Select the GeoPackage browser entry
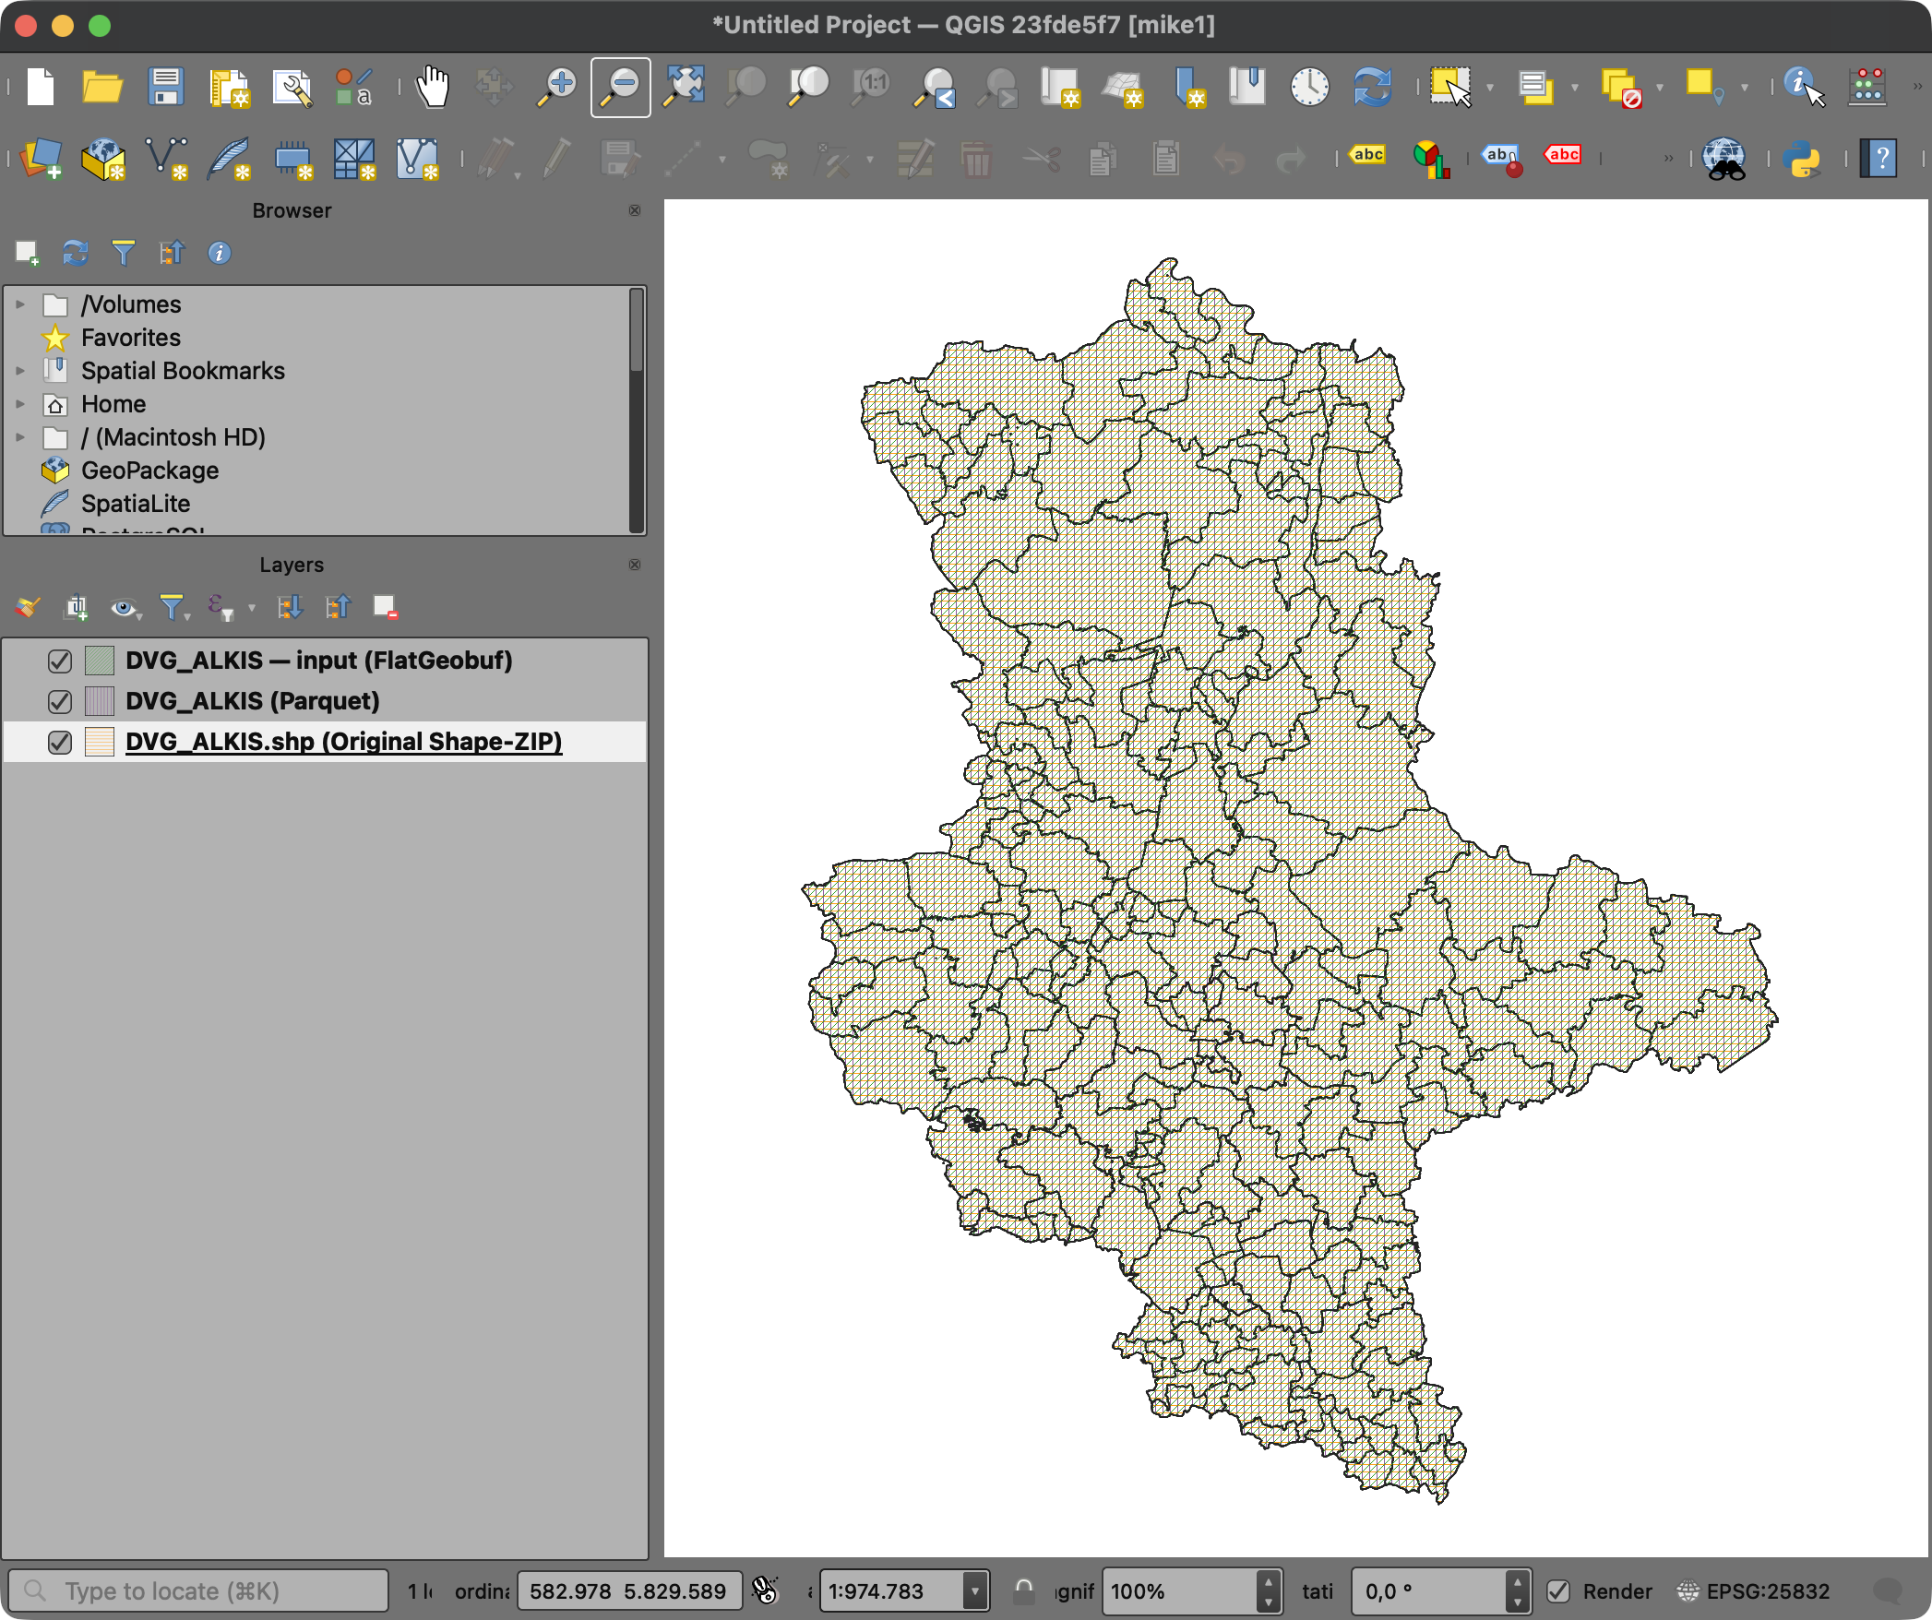Viewport: 1932px width, 1620px height. click(x=149, y=471)
